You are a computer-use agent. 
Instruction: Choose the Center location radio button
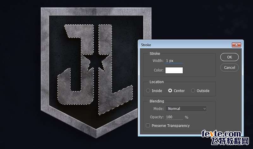pos(170,91)
